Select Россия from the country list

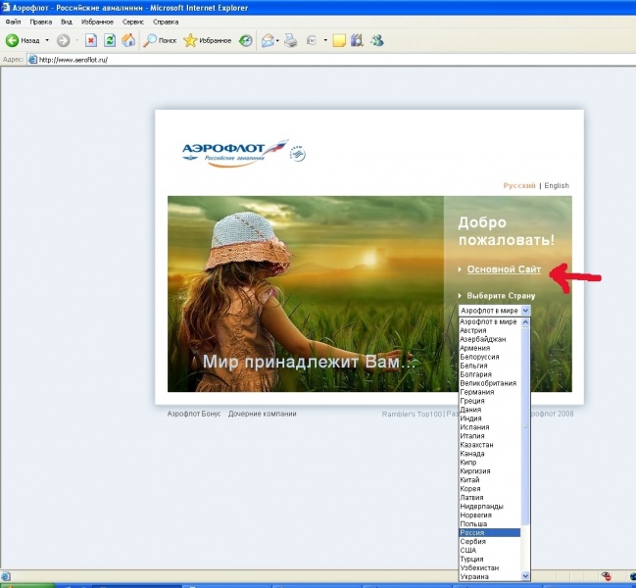(x=488, y=532)
